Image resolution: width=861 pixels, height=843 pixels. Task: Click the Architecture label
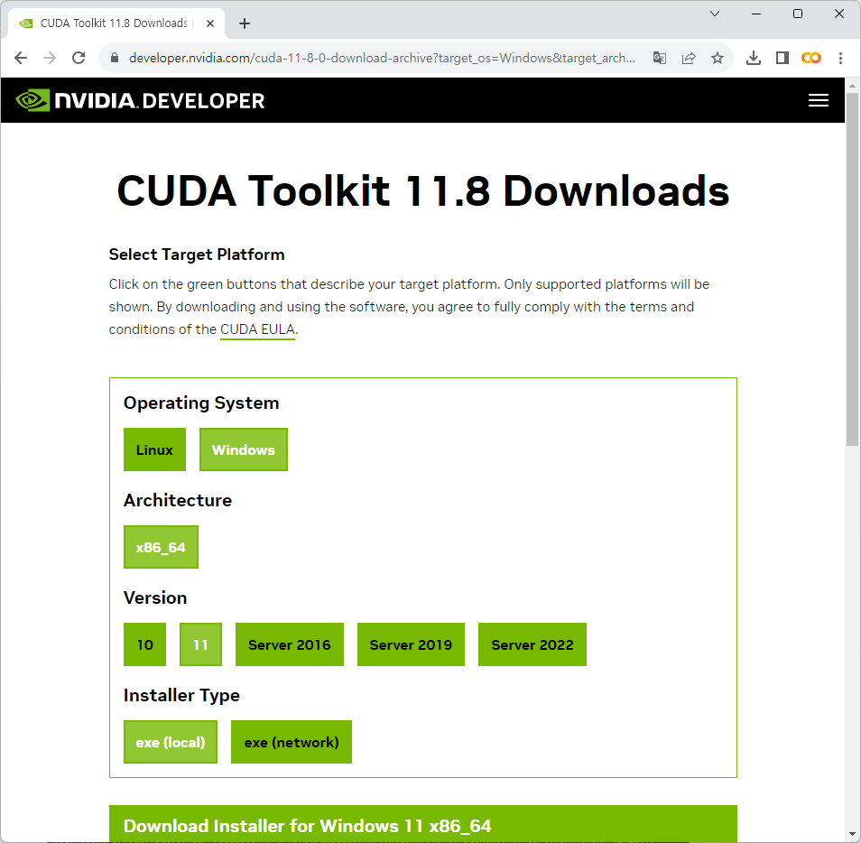178,500
